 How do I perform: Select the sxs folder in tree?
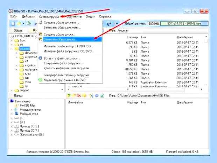click(27, 78)
